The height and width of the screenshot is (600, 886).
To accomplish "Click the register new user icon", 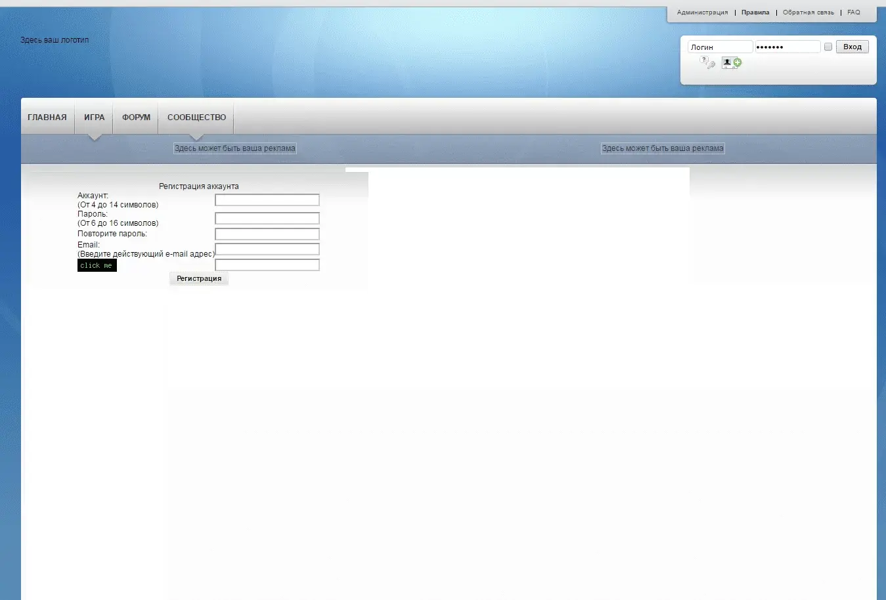I will coord(732,63).
